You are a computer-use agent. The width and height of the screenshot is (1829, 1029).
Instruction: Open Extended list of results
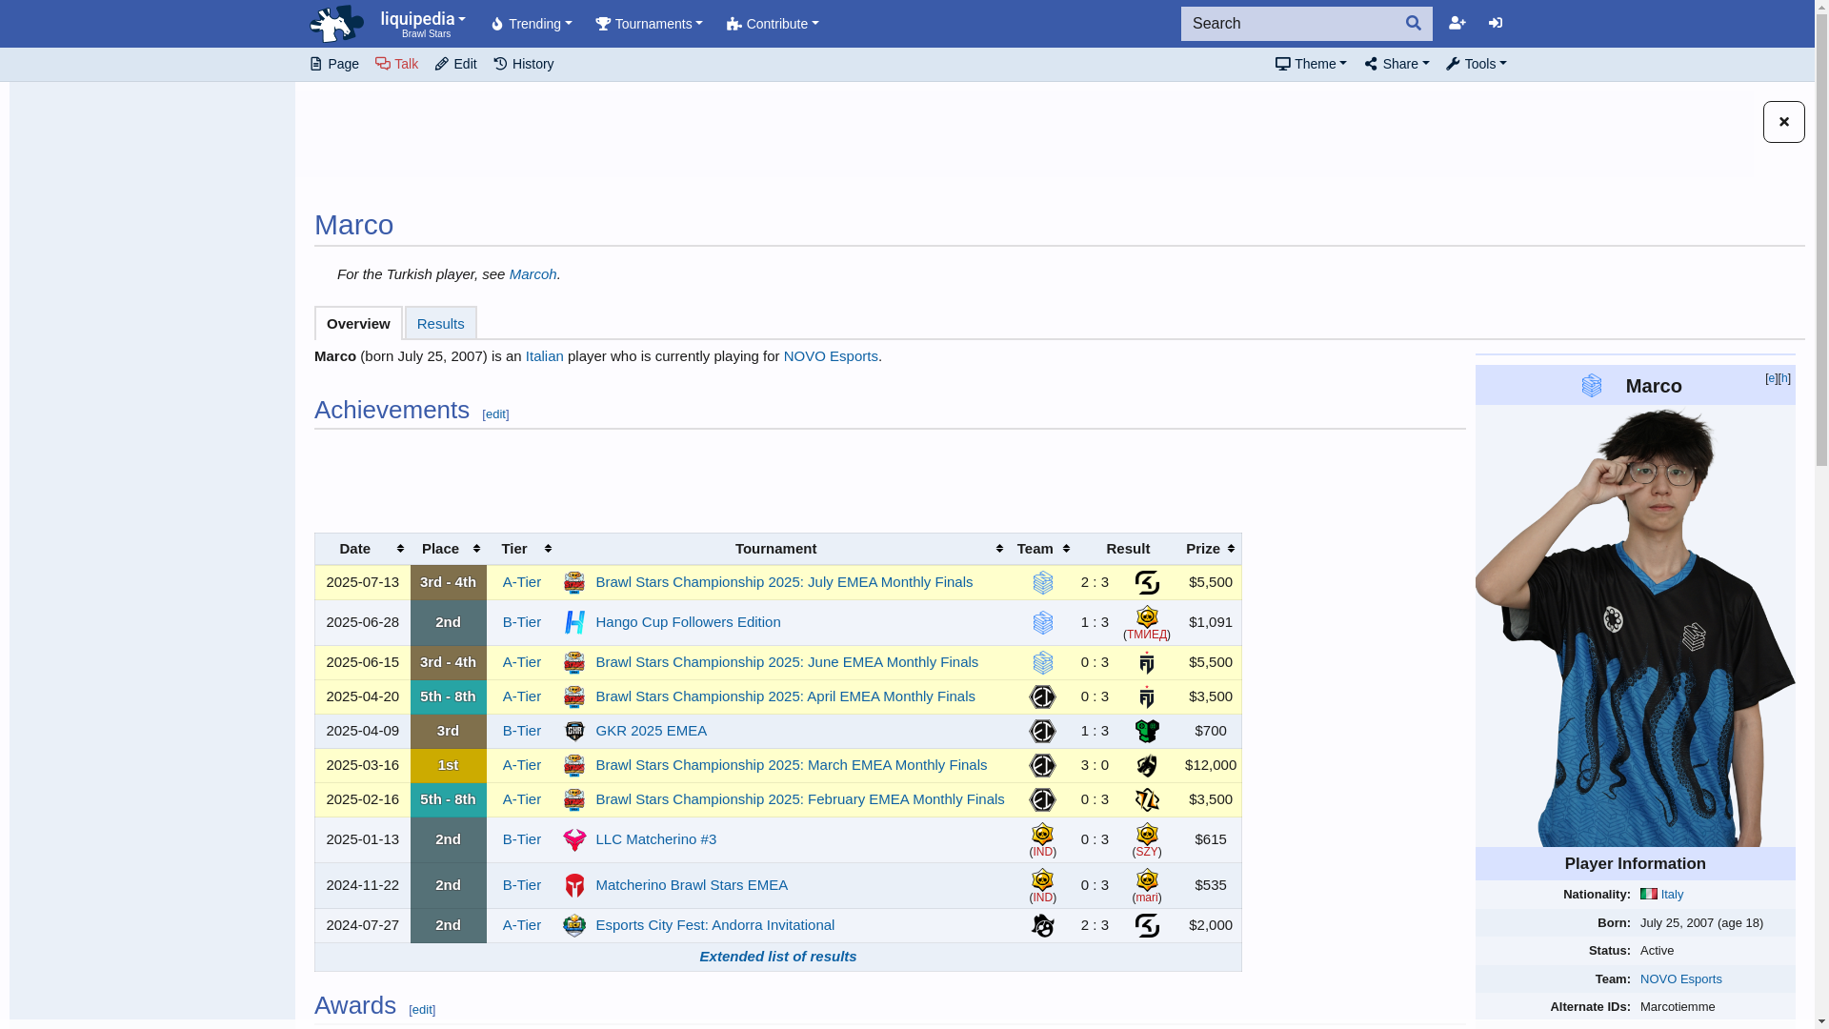(x=778, y=957)
